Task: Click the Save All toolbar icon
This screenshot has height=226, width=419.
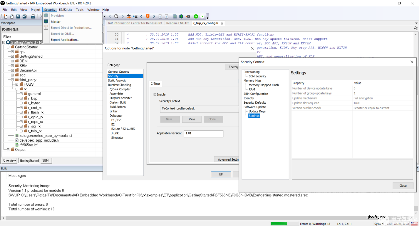Action: [24, 16]
